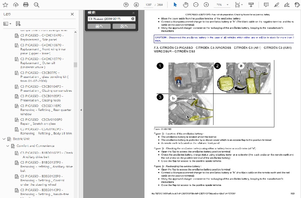The image size is (301, 198).
Task: Click the section heading 7.3 CITROËN C3 PICASSO
Action: pyautogui.click(x=223, y=49)
